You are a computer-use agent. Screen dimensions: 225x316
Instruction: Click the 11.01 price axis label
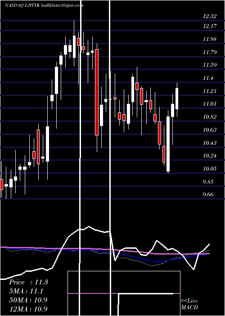click(x=210, y=104)
